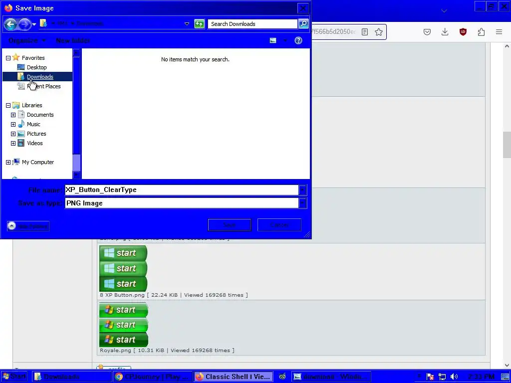The image size is (511, 383).
Task: Collapse the Libraries tree group
Action: (8, 106)
